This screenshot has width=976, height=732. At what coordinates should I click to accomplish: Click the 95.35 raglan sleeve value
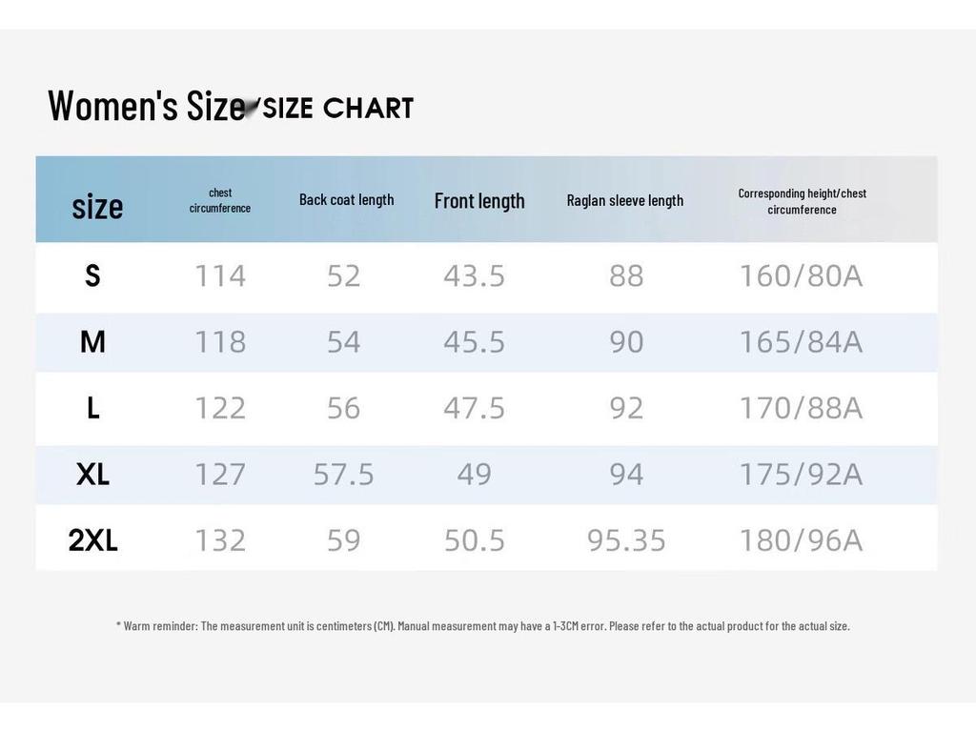pyautogui.click(x=626, y=540)
